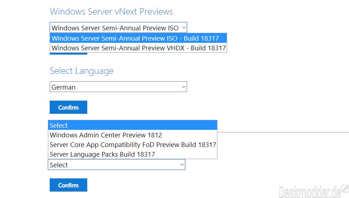Click the Deskmodder.de watermark
The image size is (349, 198).
coord(310,192)
